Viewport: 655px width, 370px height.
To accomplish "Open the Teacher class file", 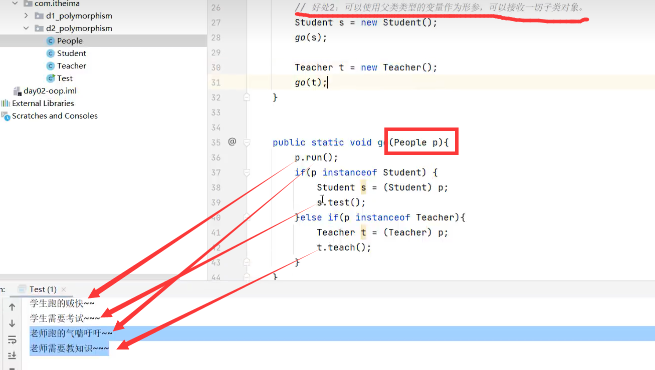I will click(72, 66).
